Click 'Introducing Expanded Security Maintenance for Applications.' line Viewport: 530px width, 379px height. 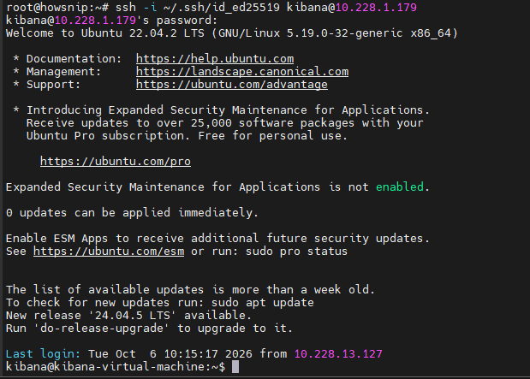tap(228, 110)
